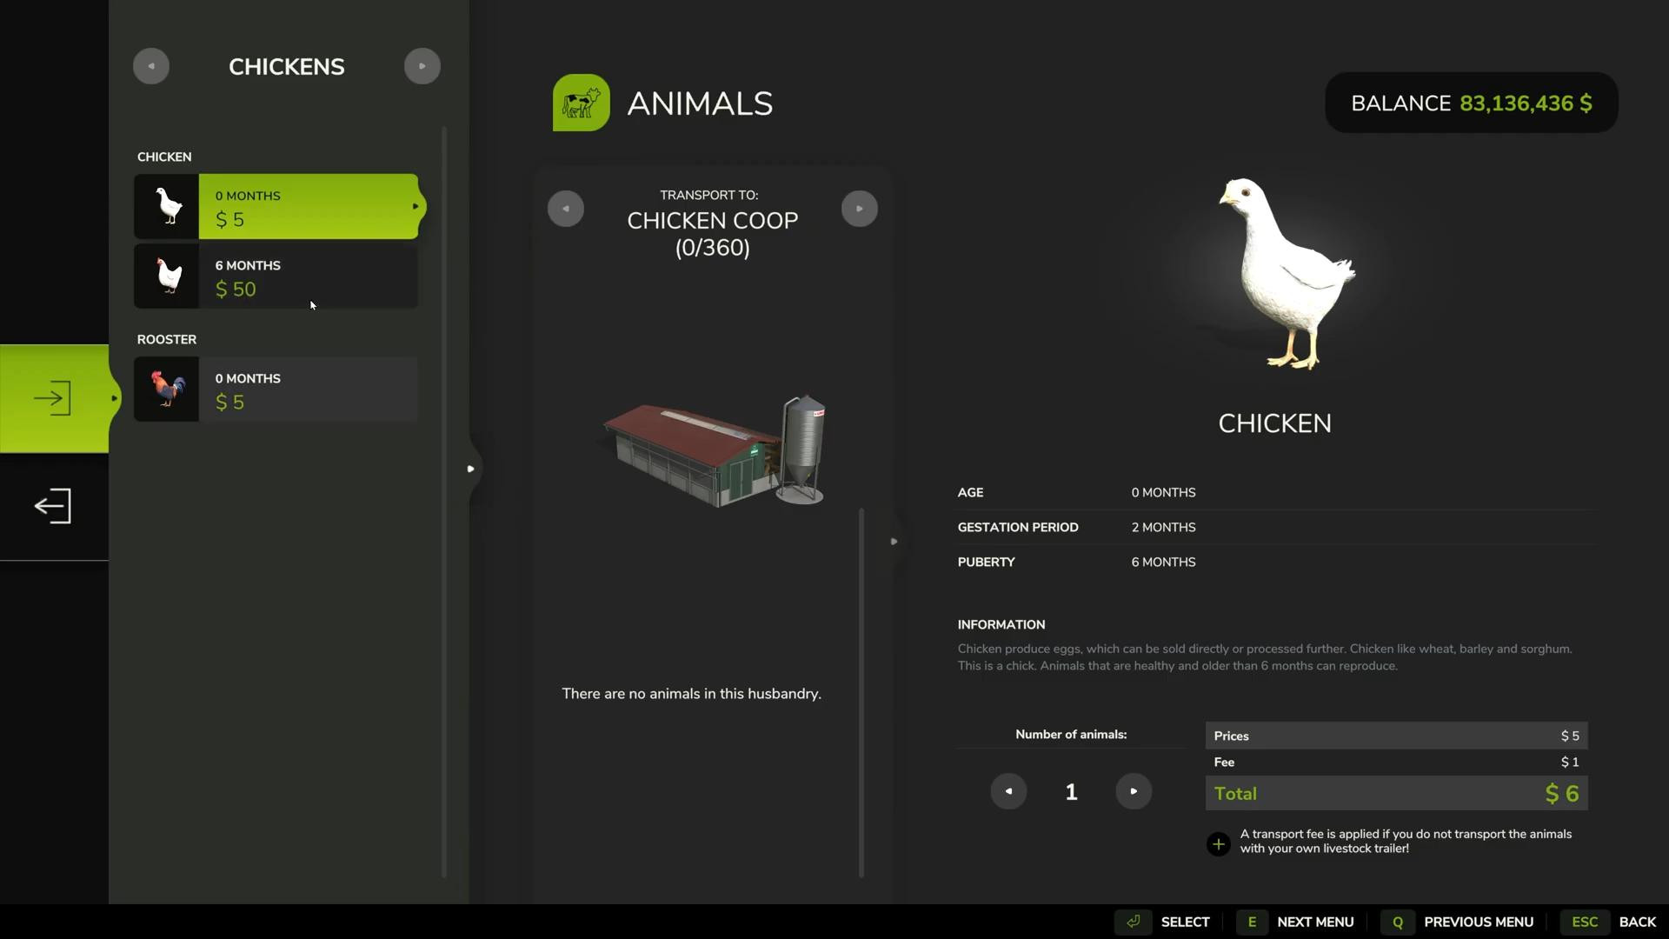Click the ESC key icon
Image resolution: width=1669 pixels, height=939 pixels.
tap(1585, 922)
